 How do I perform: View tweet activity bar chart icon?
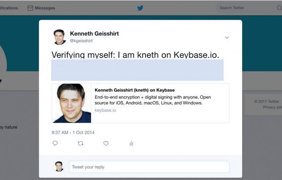[131, 143]
